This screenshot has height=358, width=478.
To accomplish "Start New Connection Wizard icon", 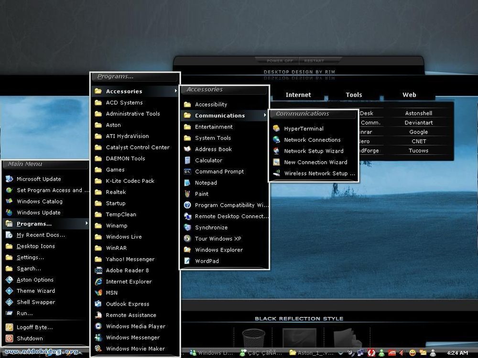I will (276, 162).
